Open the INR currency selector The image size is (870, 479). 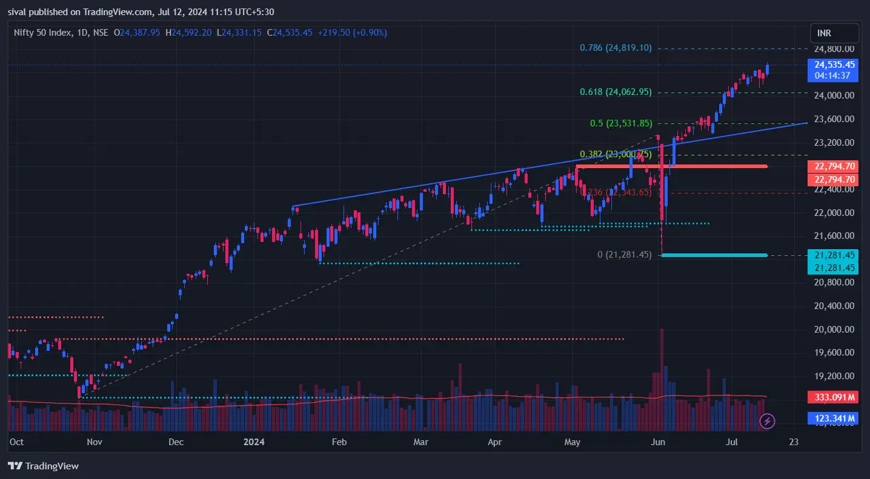(x=834, y=33)
